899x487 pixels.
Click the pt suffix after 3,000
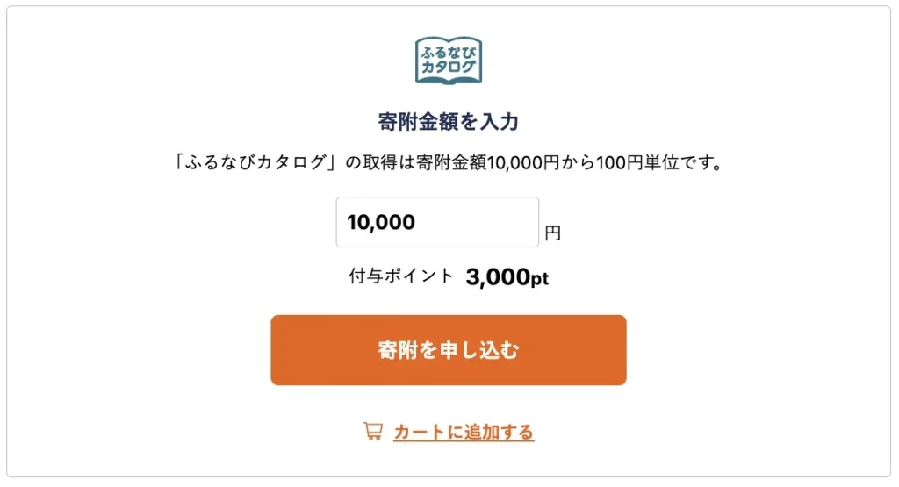pyautogui.click(x=539, y=279)
